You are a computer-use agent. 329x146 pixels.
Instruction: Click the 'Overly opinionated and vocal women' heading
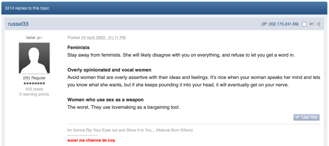coord(109,70)
